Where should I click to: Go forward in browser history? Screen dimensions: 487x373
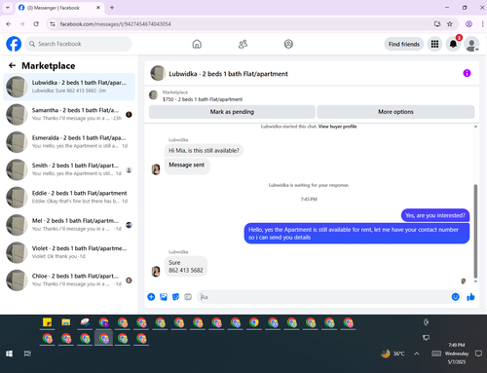click(22, 24)
